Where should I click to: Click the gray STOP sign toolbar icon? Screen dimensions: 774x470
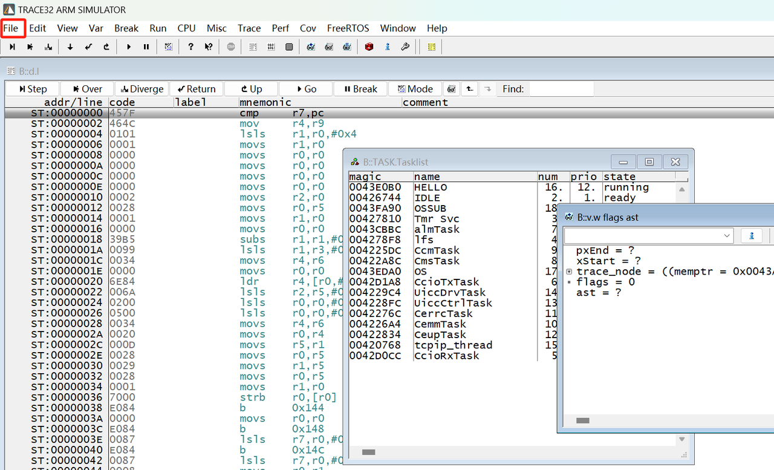[230, 47]
